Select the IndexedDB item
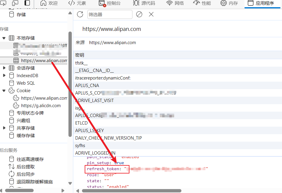 27,75
